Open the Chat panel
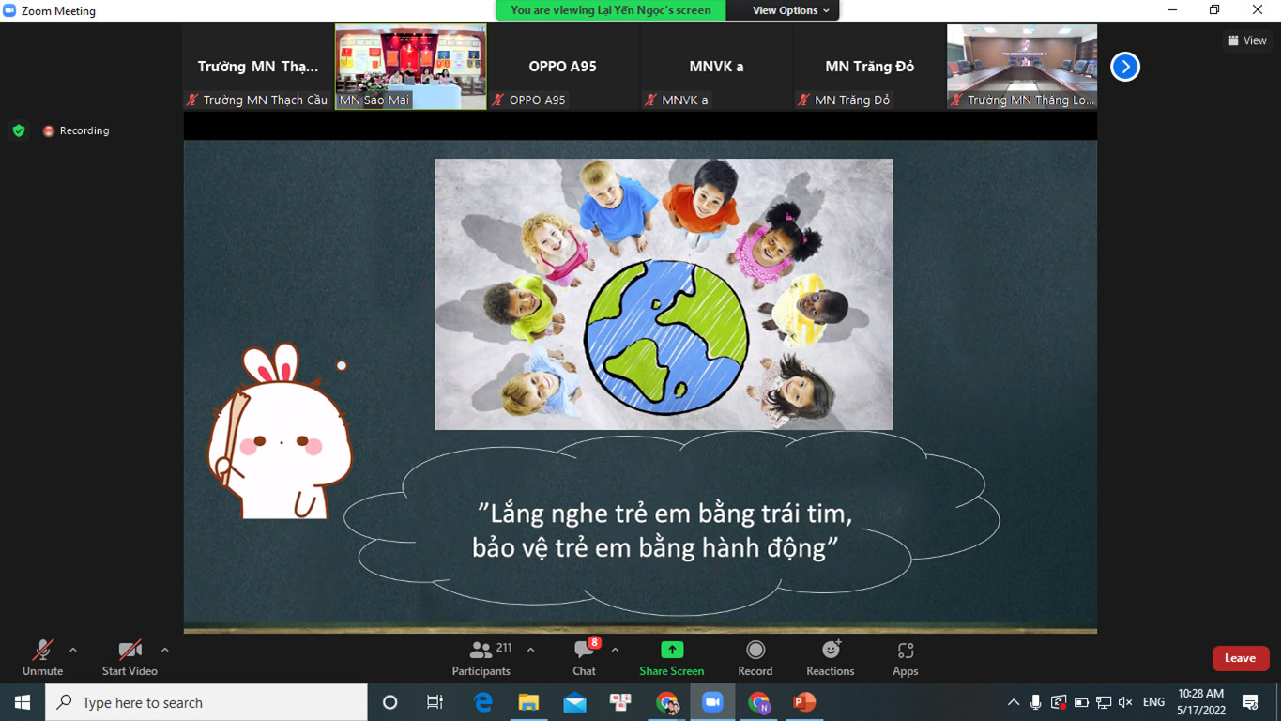 pos(584,657)
